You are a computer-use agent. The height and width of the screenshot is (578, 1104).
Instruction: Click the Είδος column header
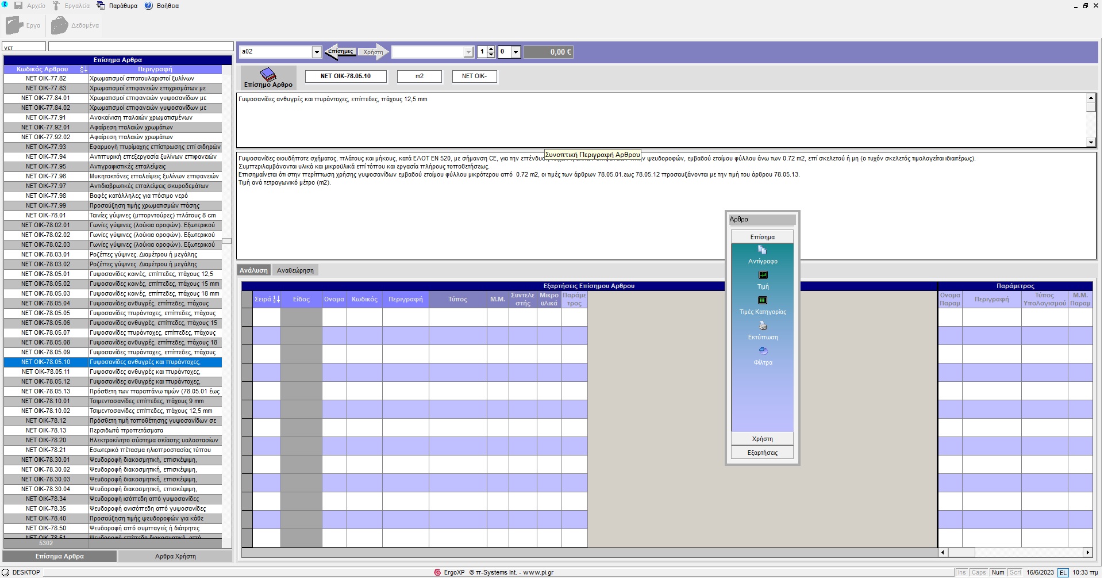pyautogui.click(x=301, y=299)
